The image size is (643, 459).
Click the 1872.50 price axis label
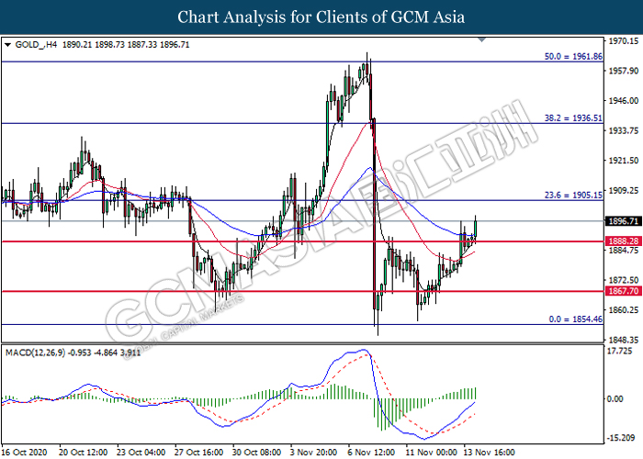click(624, 280)
